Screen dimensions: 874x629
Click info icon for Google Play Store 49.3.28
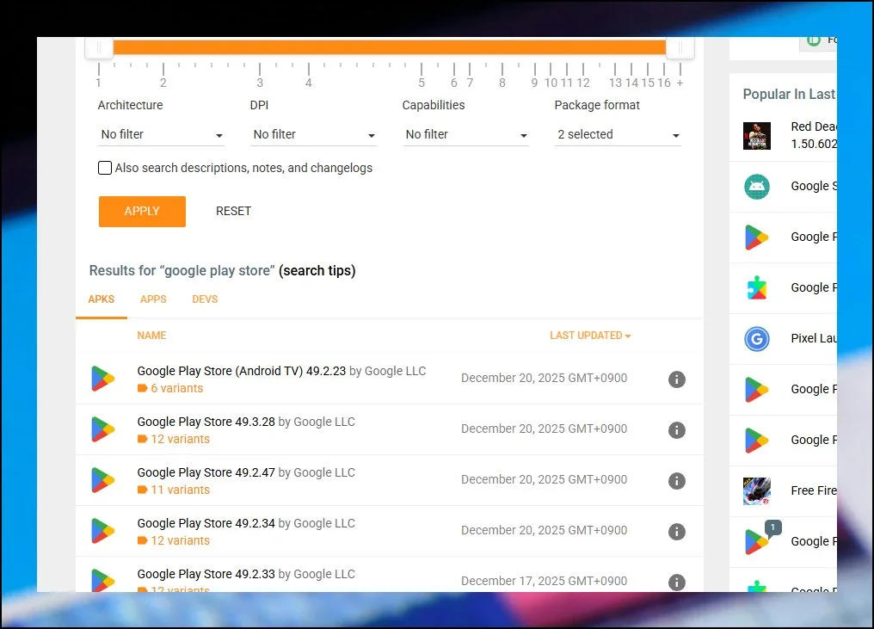click(x=677, y=430)
